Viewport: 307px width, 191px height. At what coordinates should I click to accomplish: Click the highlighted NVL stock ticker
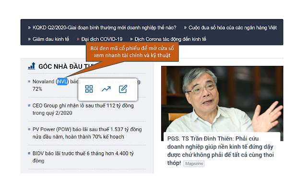pyautogui.click(x=62, y=82)
